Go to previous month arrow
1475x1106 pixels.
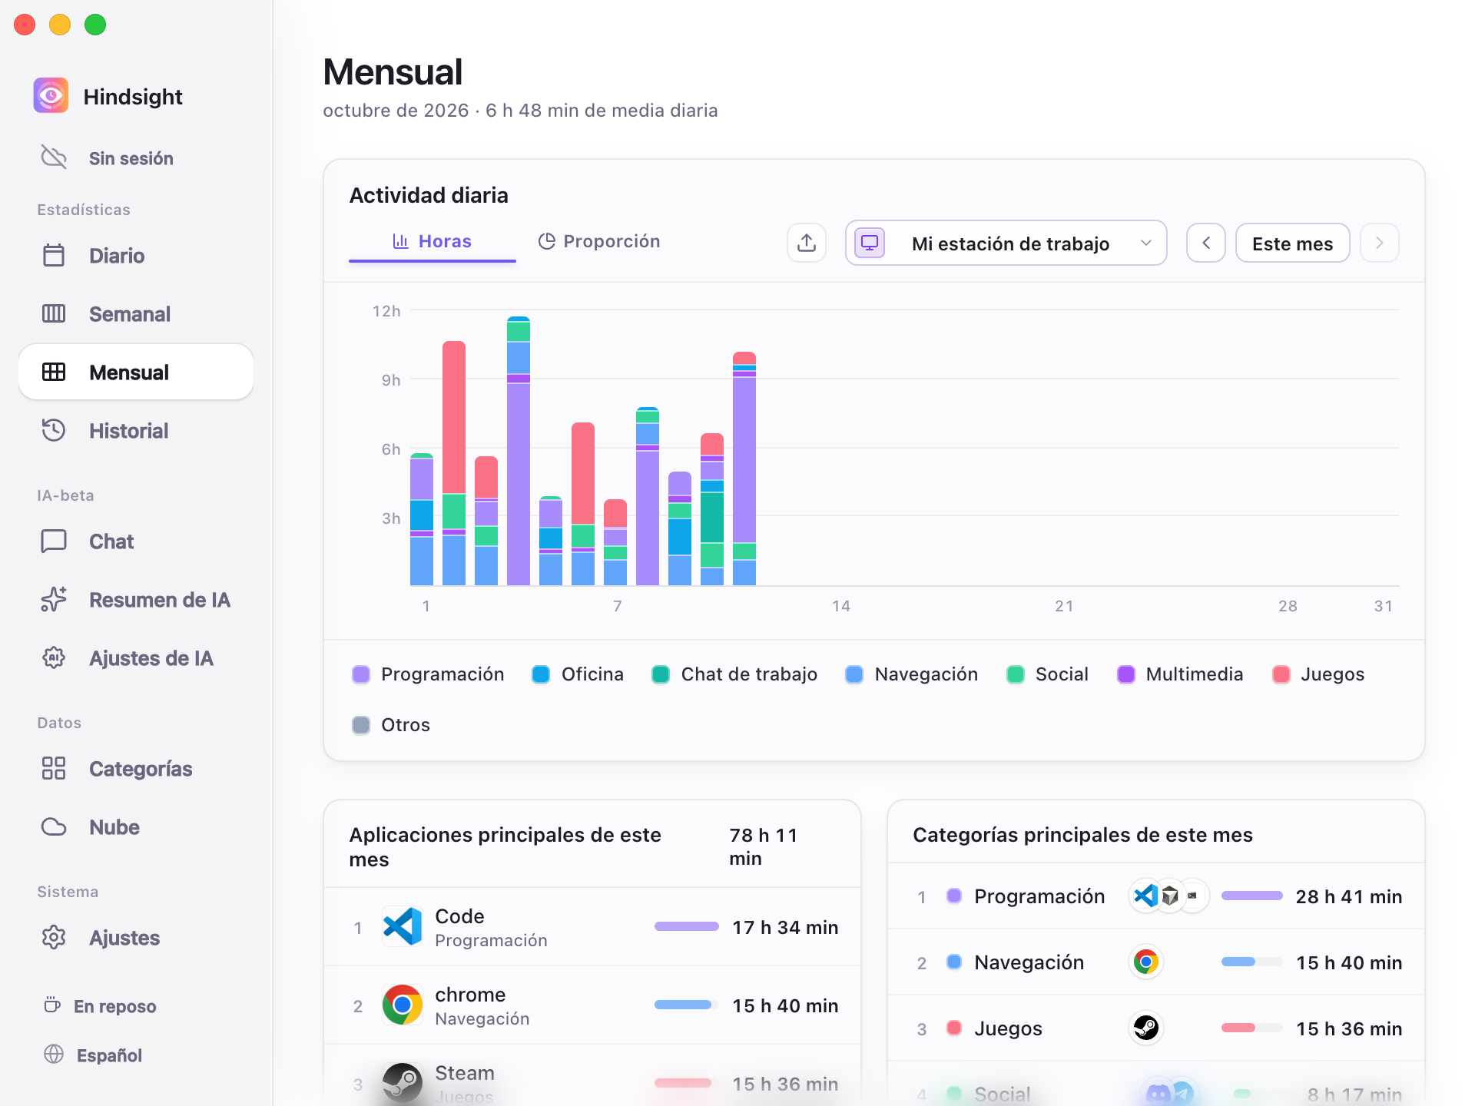(1206, 243)
